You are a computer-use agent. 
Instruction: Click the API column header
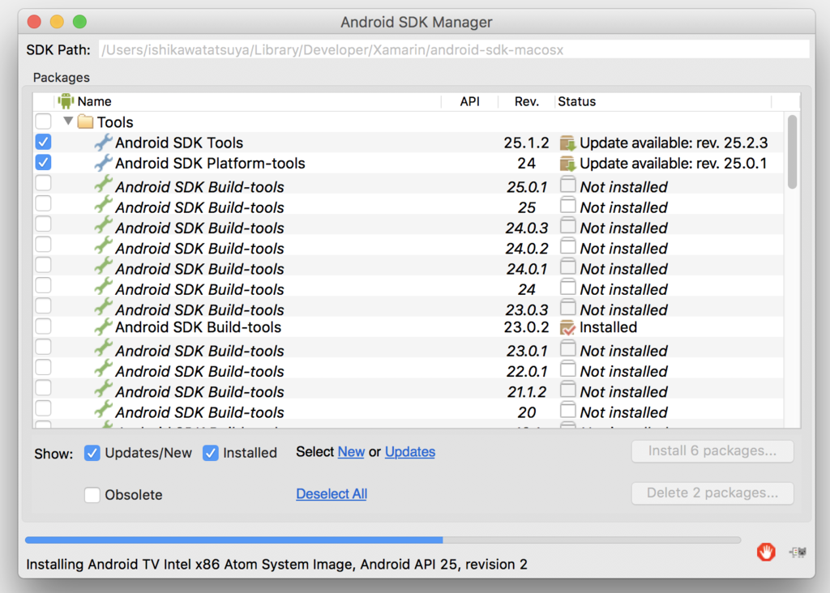(469, 101)
